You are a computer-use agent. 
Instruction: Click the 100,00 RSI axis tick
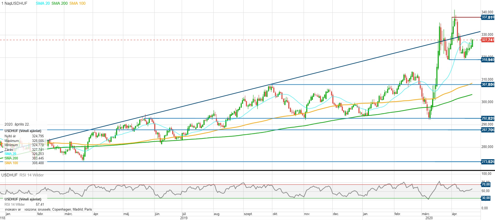coord(486,174)
